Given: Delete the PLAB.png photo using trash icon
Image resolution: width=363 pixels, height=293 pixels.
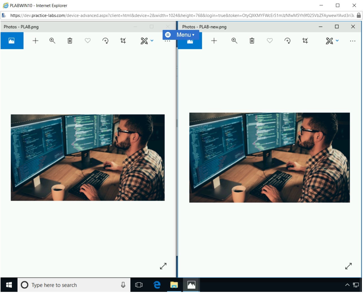Looking at the screenshot, I should click(x=70, y=41).
